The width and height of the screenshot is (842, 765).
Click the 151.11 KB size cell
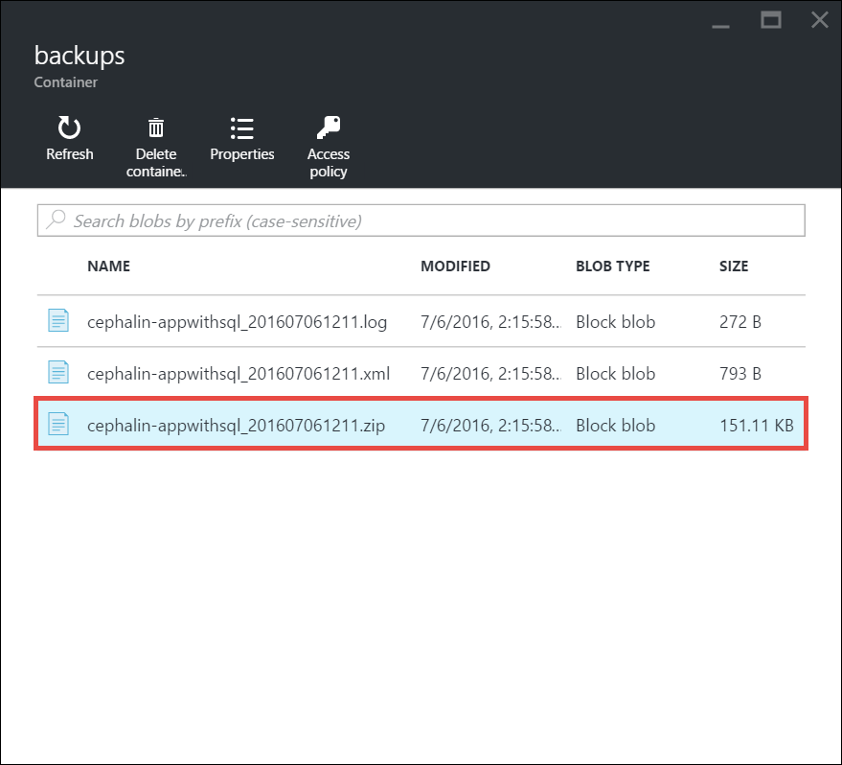click(x=756, y=425)
